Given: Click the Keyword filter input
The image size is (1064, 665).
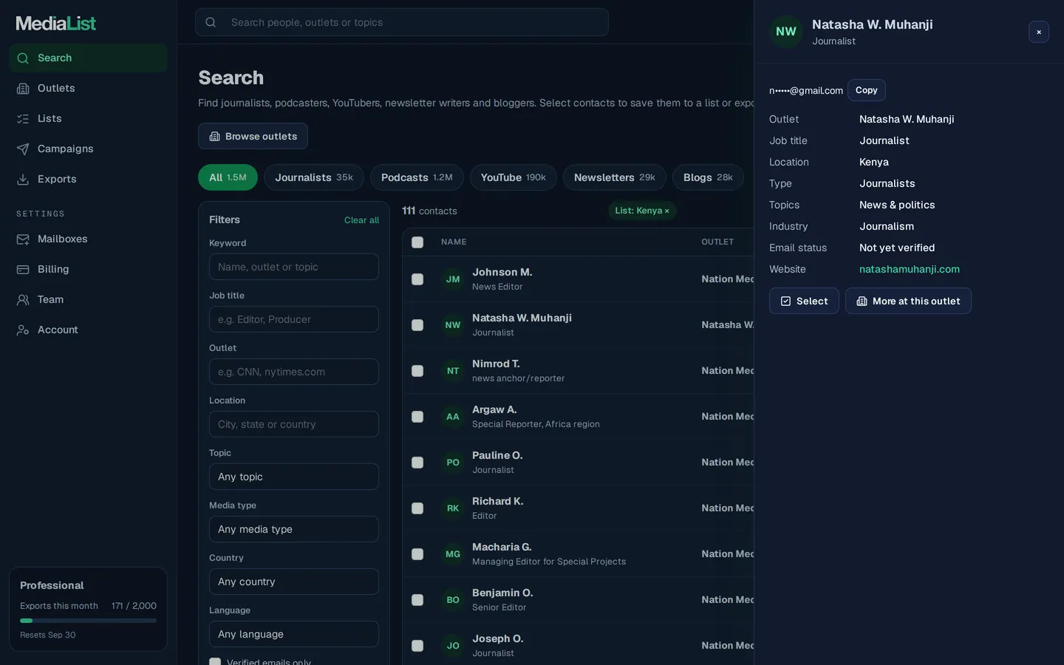Looking at the screenshot, I should [x=294, y=267].
